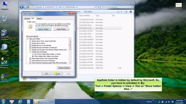Expand the arrow after Users in breadcrumb
Screen dimensions: 186x104
(64, 7)
